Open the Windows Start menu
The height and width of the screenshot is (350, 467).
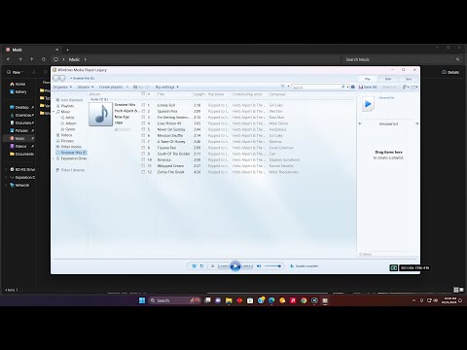(142, 300)
